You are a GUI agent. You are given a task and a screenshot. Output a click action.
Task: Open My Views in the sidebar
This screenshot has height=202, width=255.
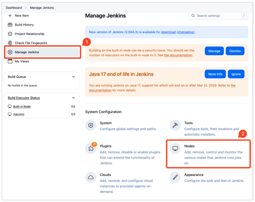click(x=22, y=61)
